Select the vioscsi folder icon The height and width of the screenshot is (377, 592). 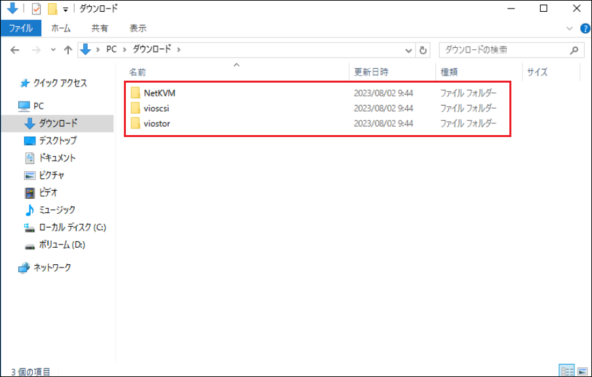[x=136, y=108]
